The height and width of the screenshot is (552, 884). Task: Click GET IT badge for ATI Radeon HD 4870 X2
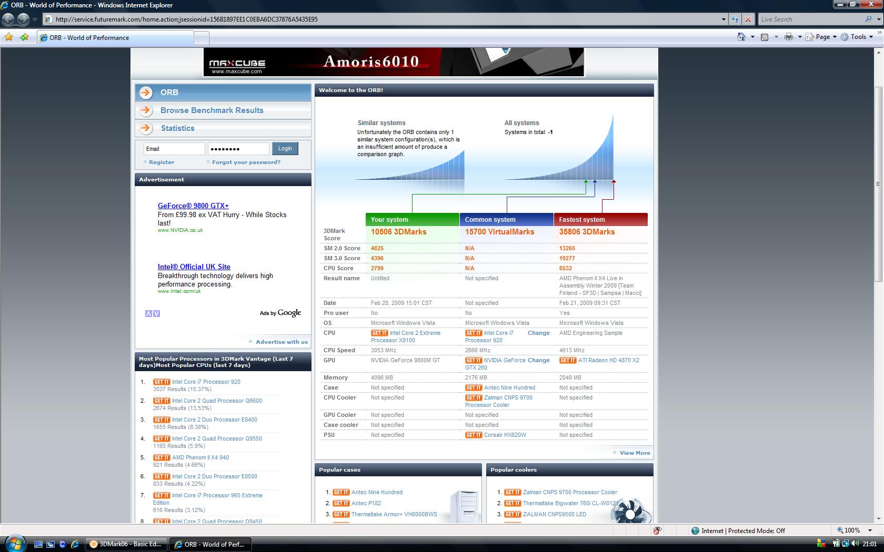click(568, 360)
